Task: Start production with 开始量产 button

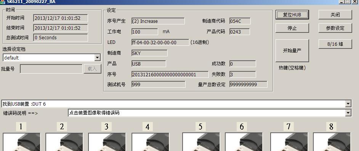Action: point(292,51)
